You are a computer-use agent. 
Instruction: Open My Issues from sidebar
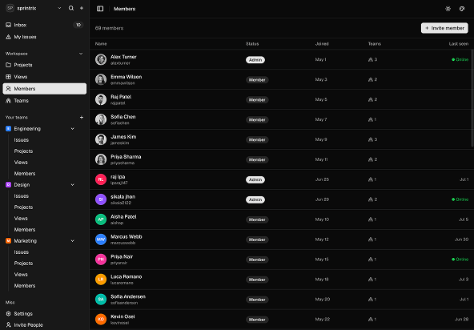tap(45, 37)
